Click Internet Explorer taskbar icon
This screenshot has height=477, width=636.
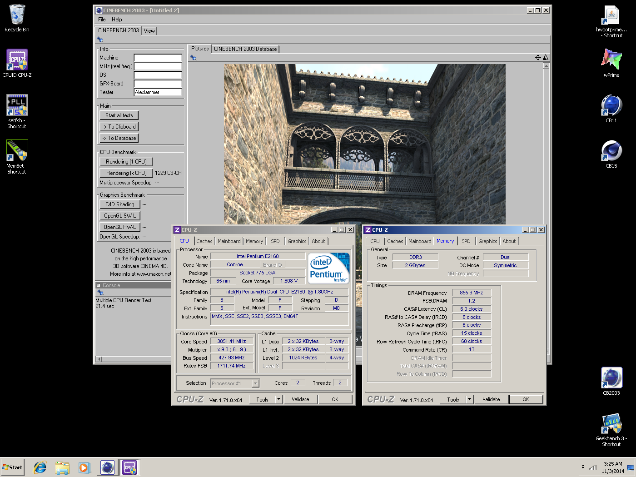(40, 467)
